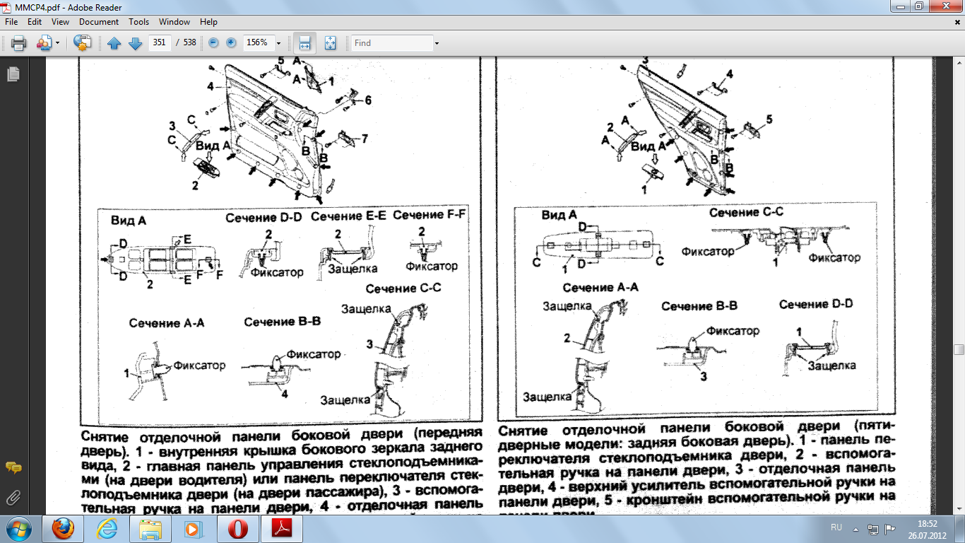Click the RU language indicator in tray

coord(836,528)
